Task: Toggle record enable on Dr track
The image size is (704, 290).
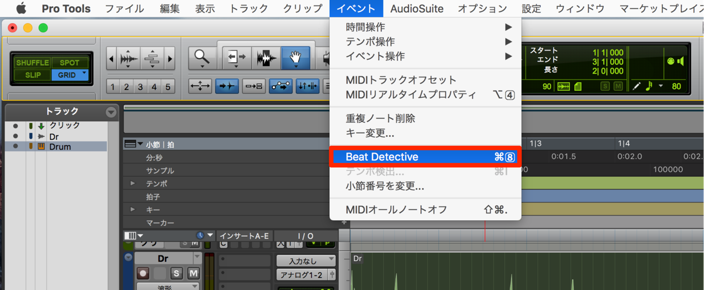Action: point(143,273)
